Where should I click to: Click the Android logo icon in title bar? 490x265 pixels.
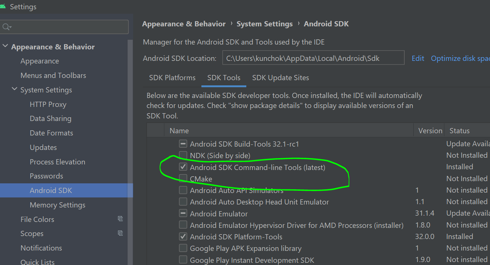click(x=3, y=7)
